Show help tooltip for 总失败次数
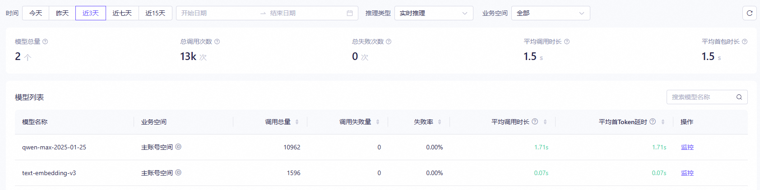 pos(389,42)
